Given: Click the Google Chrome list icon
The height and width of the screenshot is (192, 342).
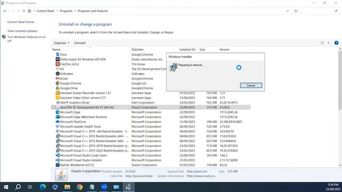Looking at the screenshot, I should click(x=58, y=83).
